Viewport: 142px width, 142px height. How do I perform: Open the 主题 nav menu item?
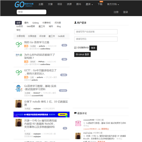(x=41, y=4)
